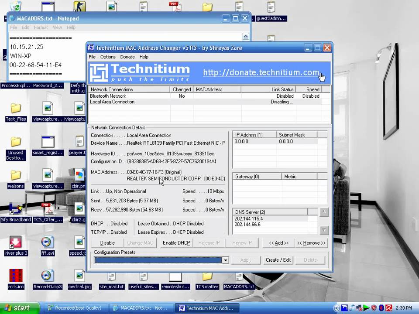Select the walsons folder icon

coord(16,179)
